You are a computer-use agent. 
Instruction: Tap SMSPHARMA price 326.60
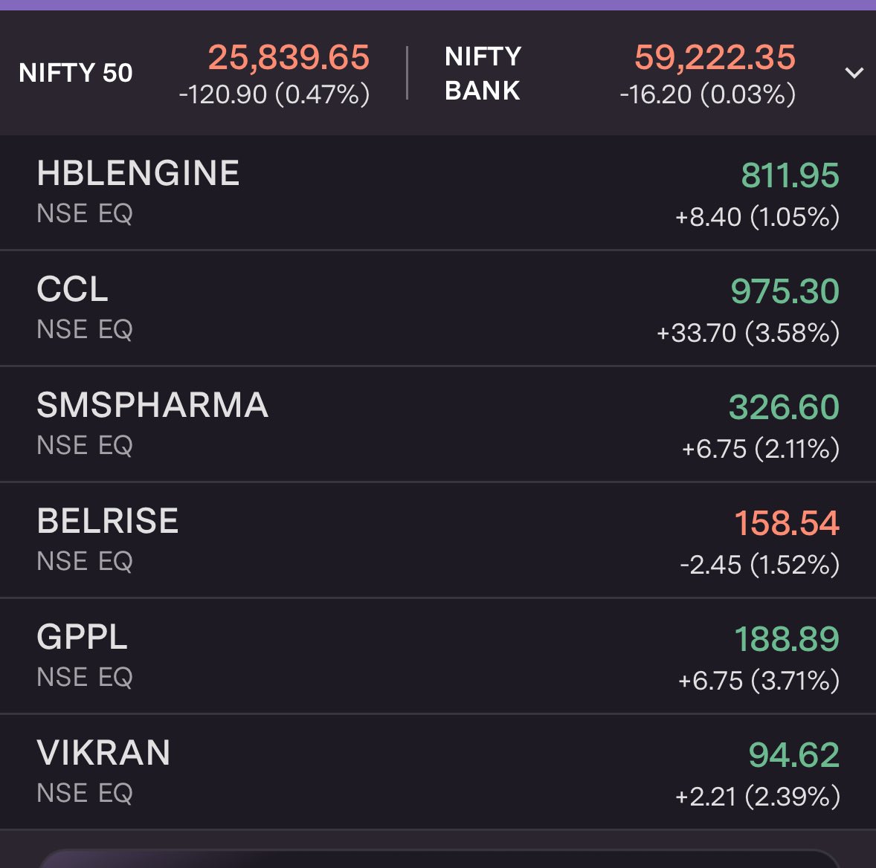[x=784, y=407]
